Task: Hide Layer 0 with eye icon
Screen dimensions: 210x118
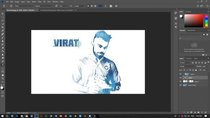Action: pos(180,81)
